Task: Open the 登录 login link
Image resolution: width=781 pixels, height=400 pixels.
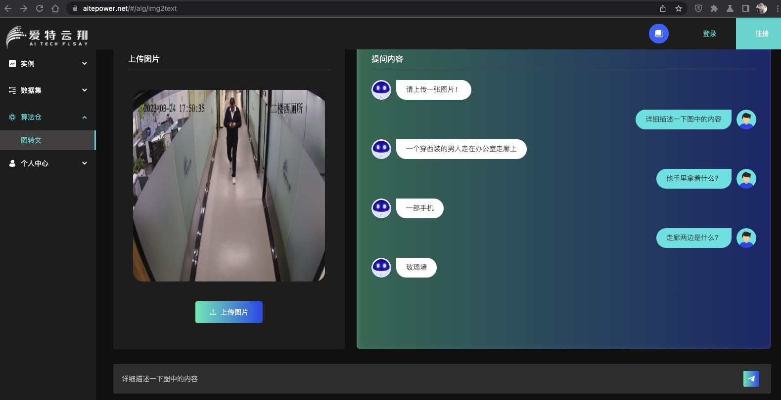Action: [x=709, y=34]
